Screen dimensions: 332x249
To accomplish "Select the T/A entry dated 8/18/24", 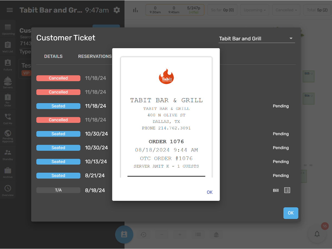I will tap(58, 190).
